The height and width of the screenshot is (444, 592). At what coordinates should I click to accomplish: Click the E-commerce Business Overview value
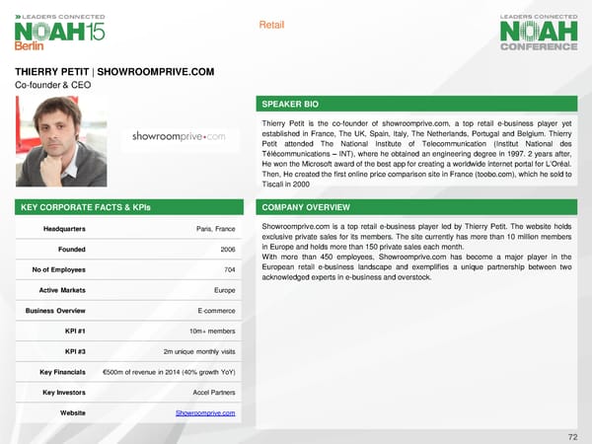215,311
